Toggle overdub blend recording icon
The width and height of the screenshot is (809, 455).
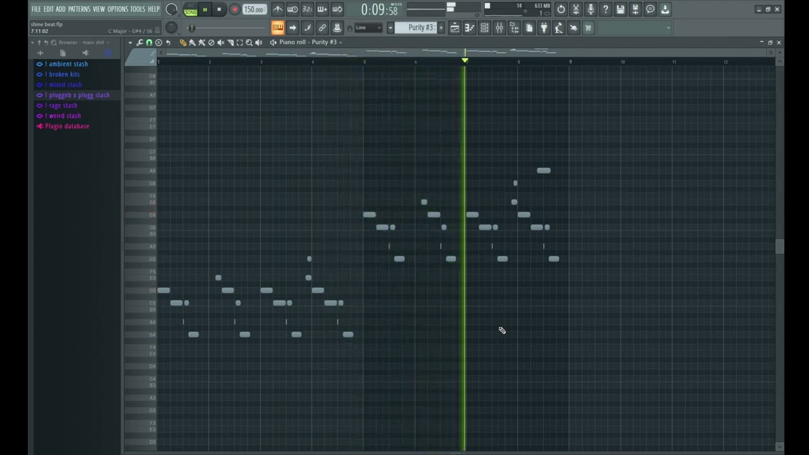click(322, 9)
